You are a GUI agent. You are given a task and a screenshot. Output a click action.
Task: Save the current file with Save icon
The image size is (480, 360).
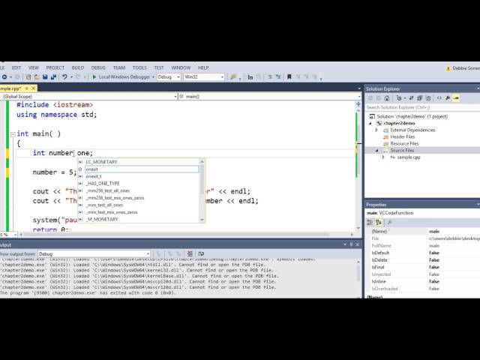point(45,77)
